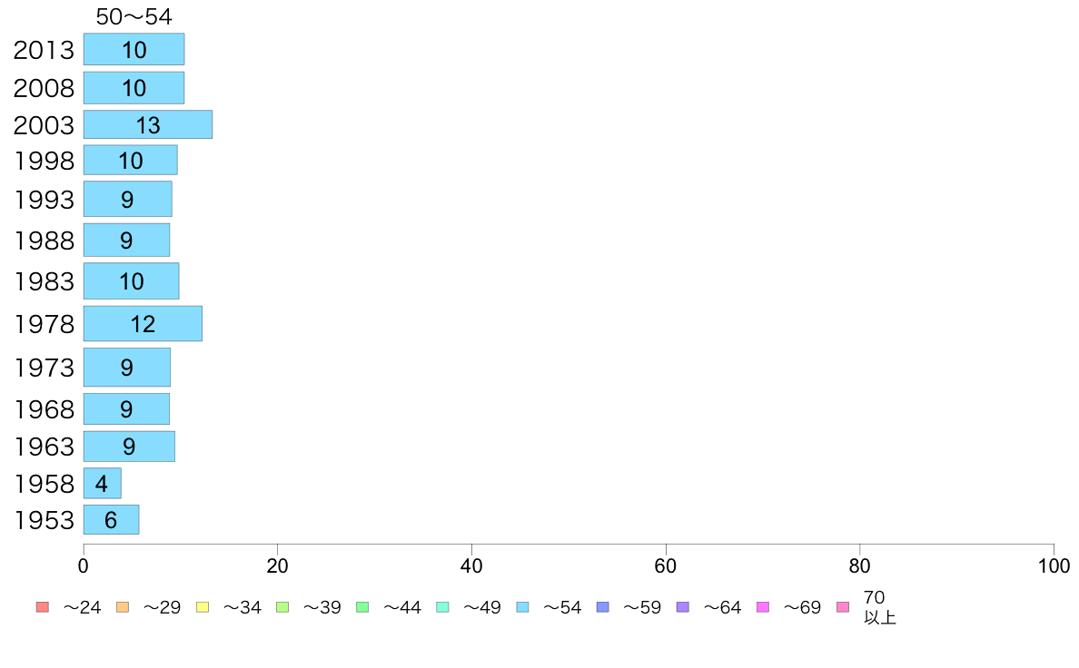
Task: Toggle the ~39 light green legend swatch
Action: 282,607
